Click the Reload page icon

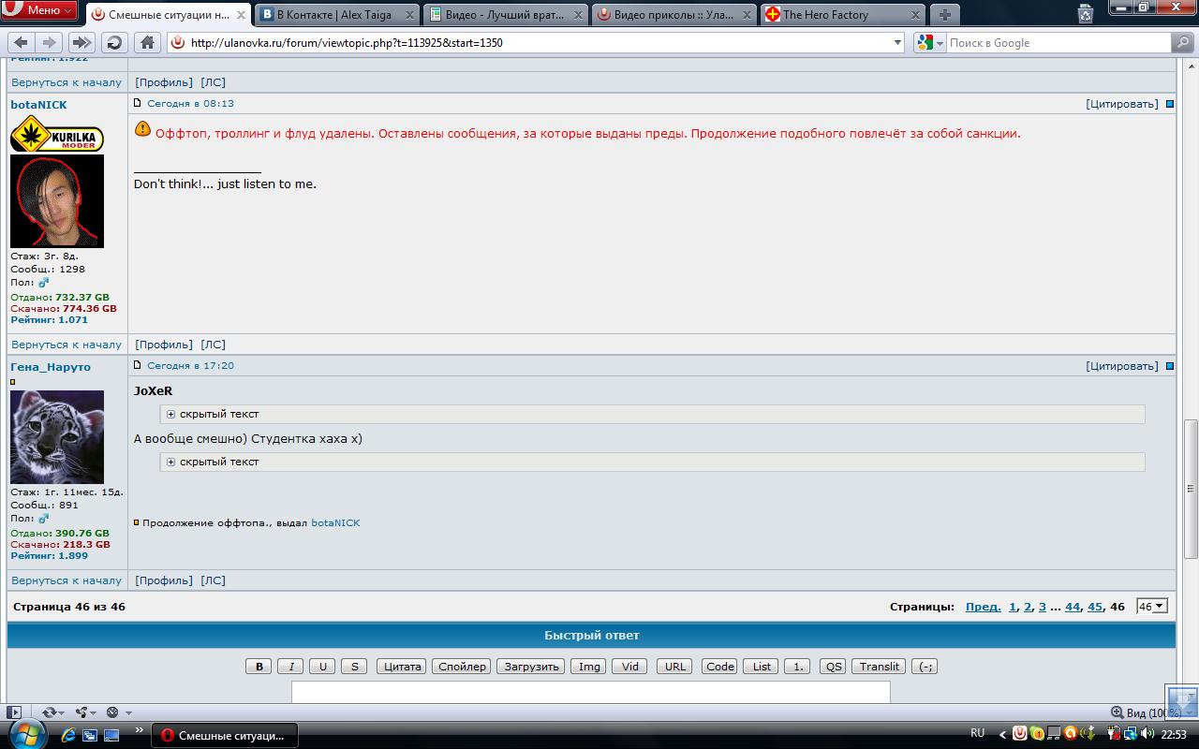pos(114,42)
